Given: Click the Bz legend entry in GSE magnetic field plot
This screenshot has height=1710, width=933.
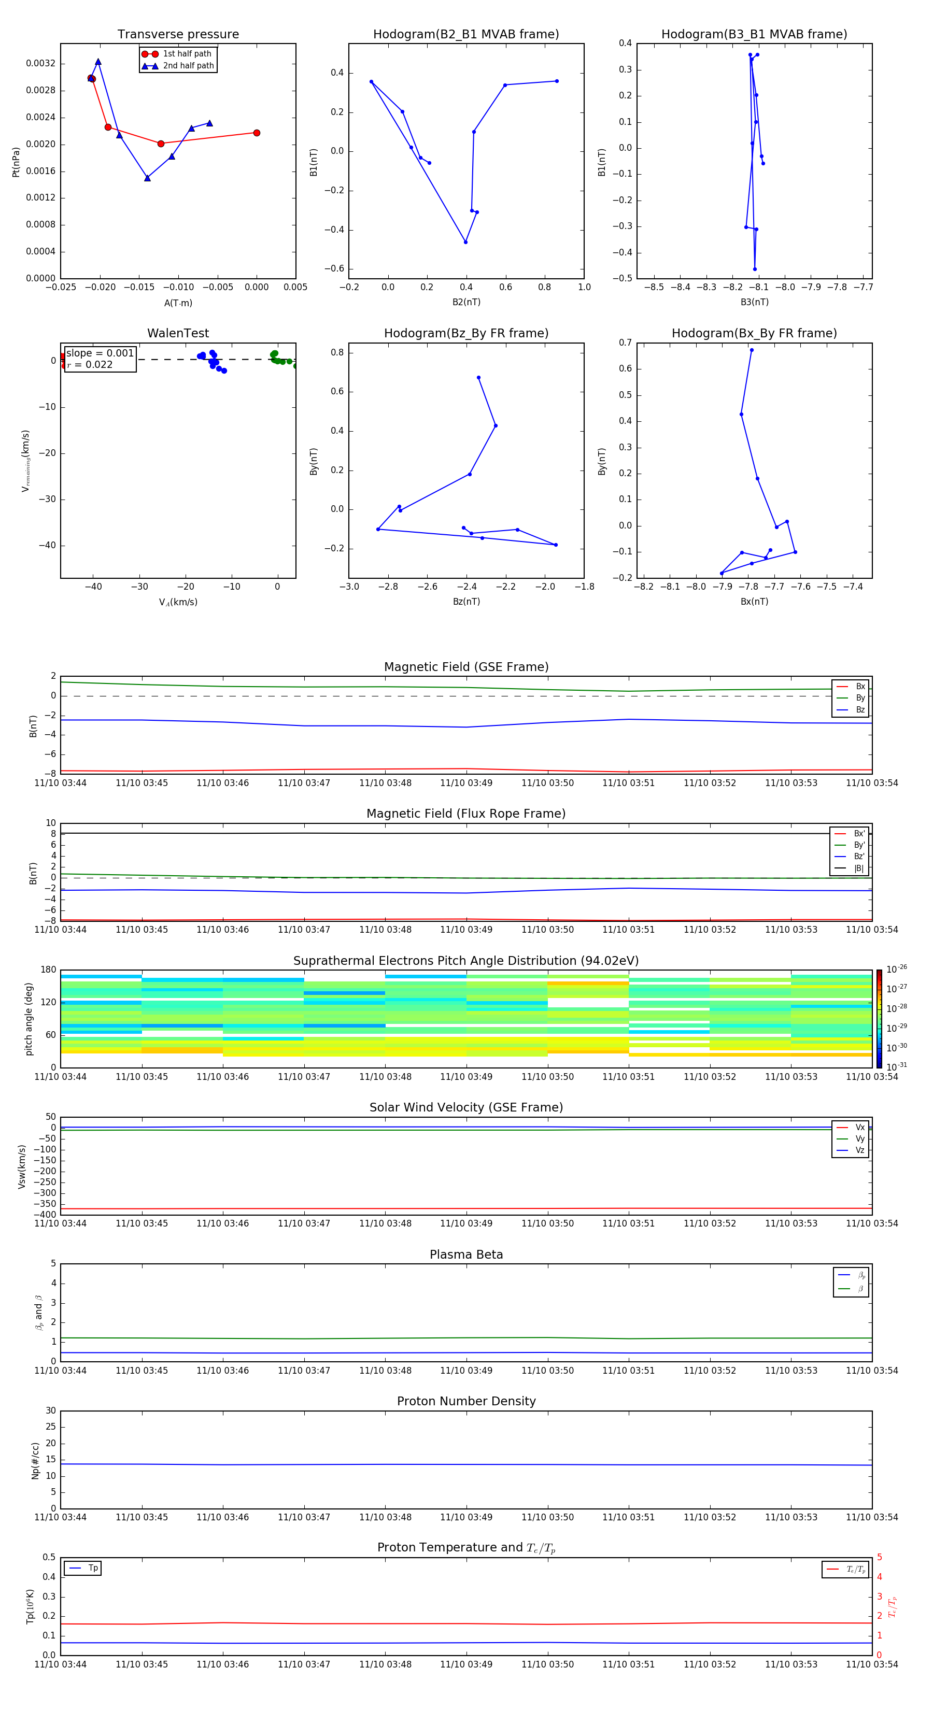Looking at the screenshot, I should coord(851,709).
